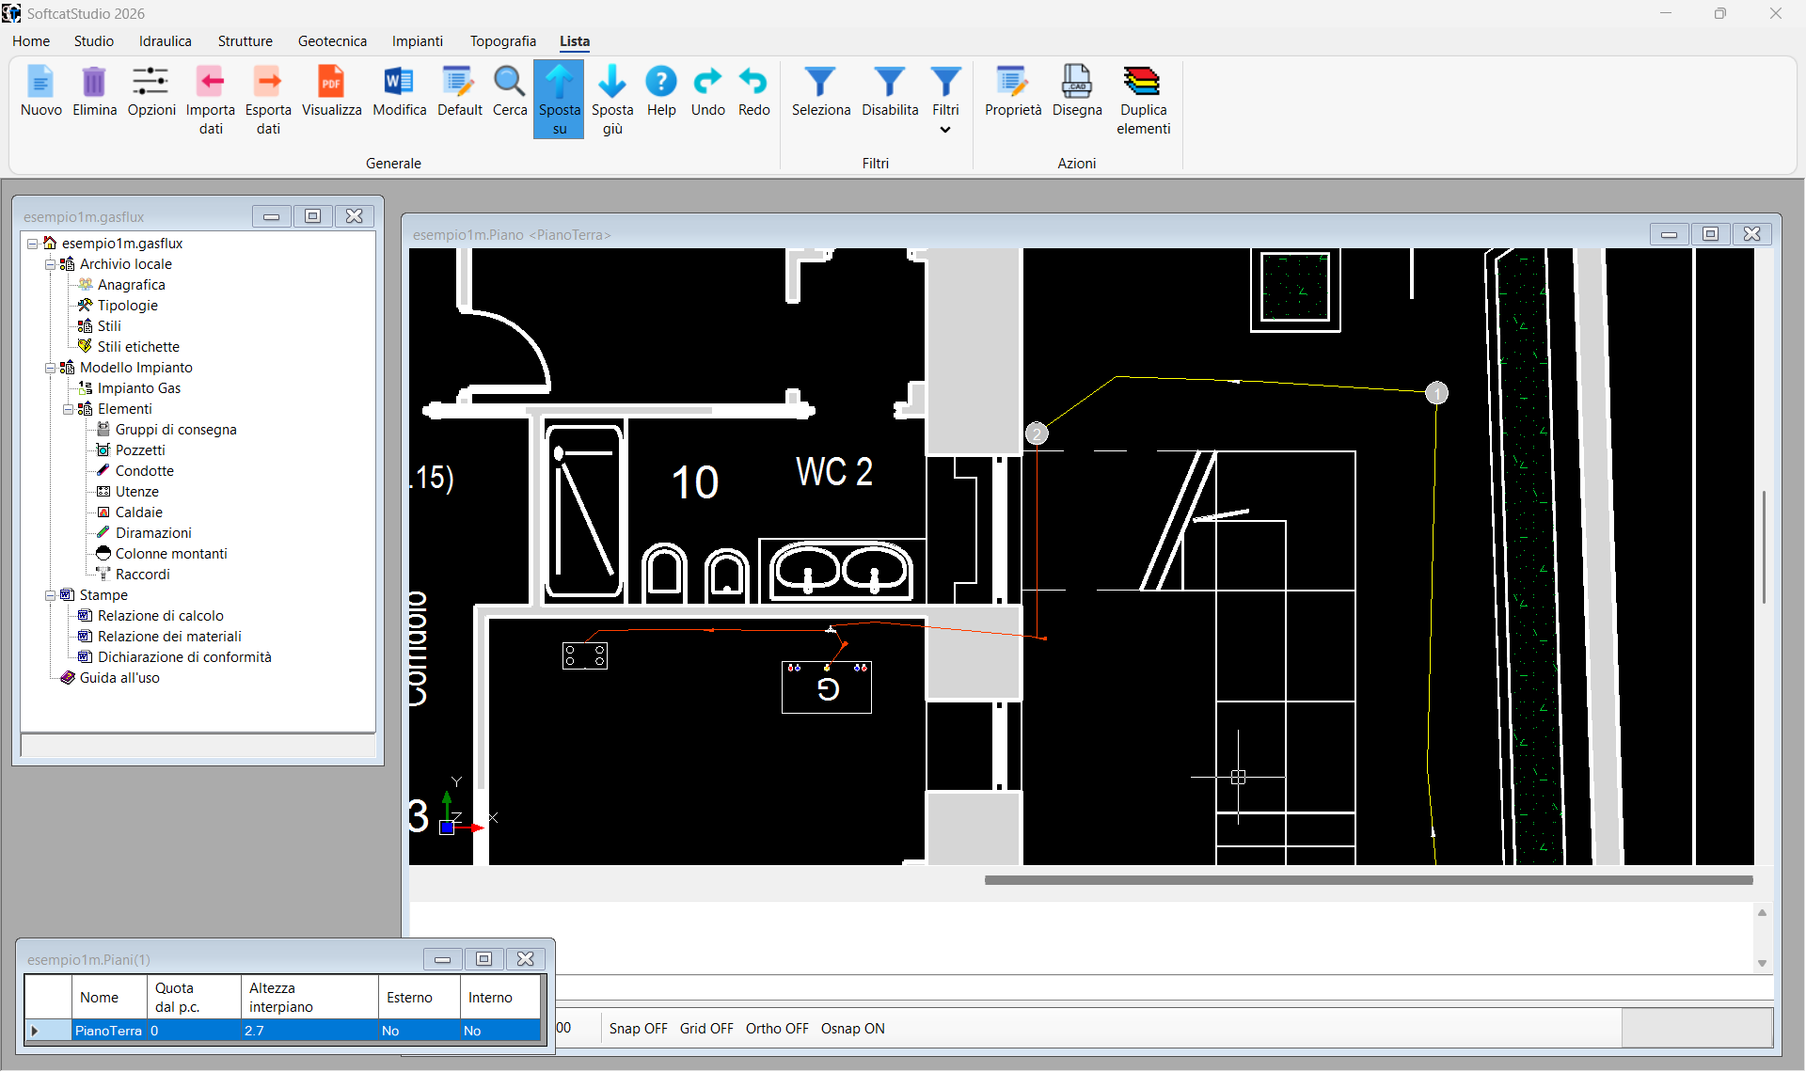
Task: Select Condotte tree item
Action: click(x=144, y=471)
